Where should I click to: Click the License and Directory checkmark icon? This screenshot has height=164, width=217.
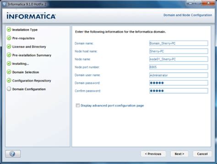[x=9, y=46]
